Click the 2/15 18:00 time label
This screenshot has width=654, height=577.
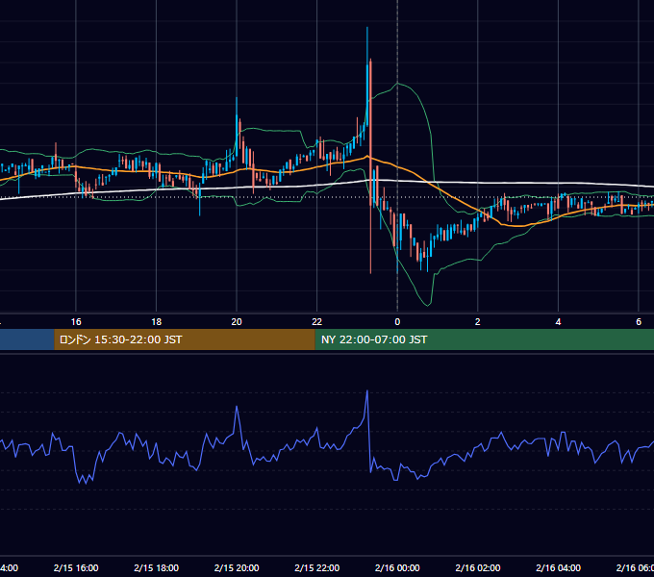coord(157,567)
